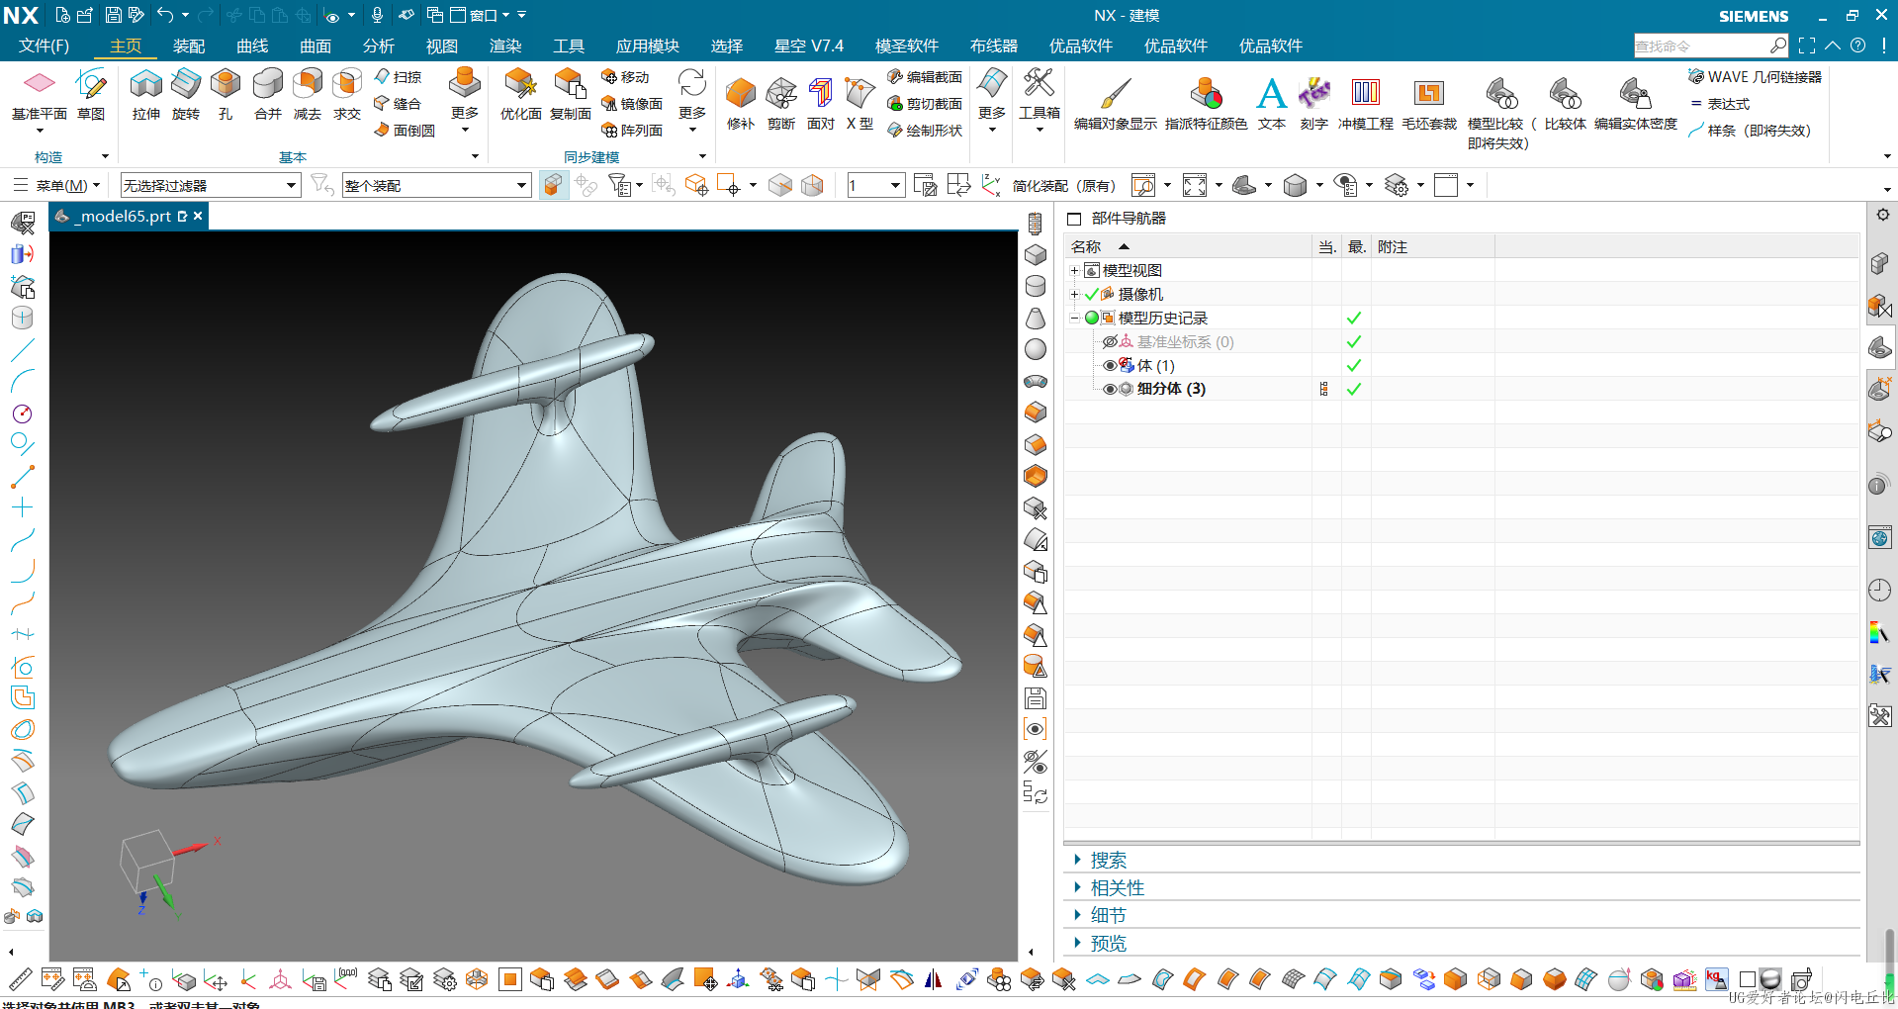1898x1009 pixels.
Task: Click the 面倒圆 face blend tool
Action: coord(405,131)
